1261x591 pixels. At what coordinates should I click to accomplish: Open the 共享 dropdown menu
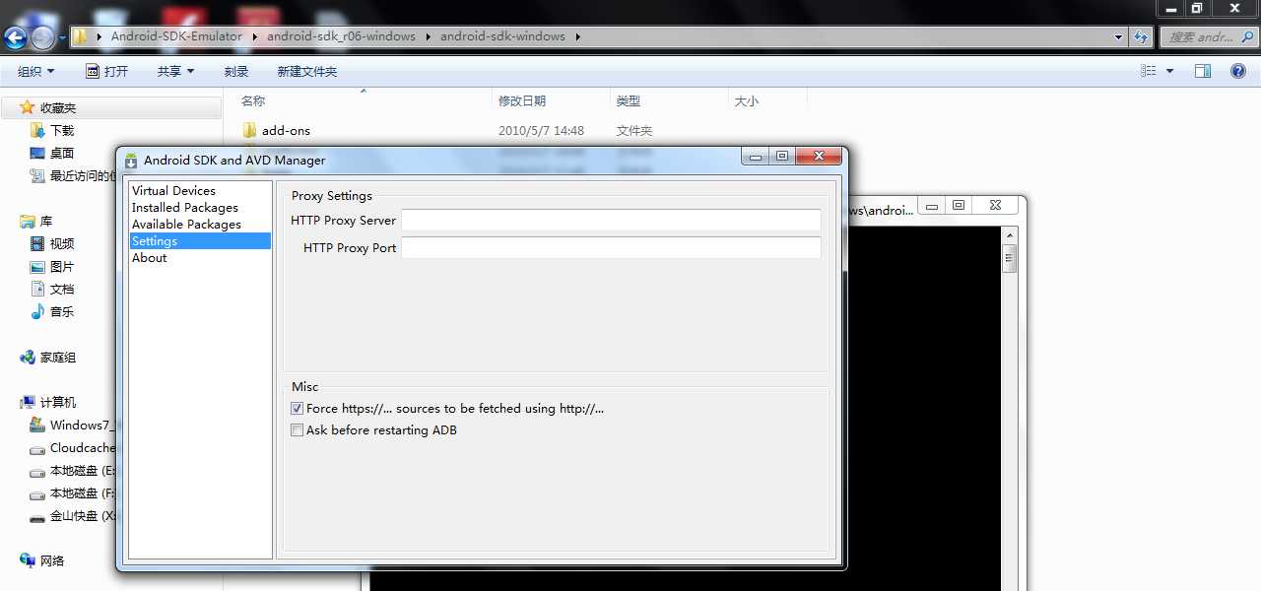[175, 71]
